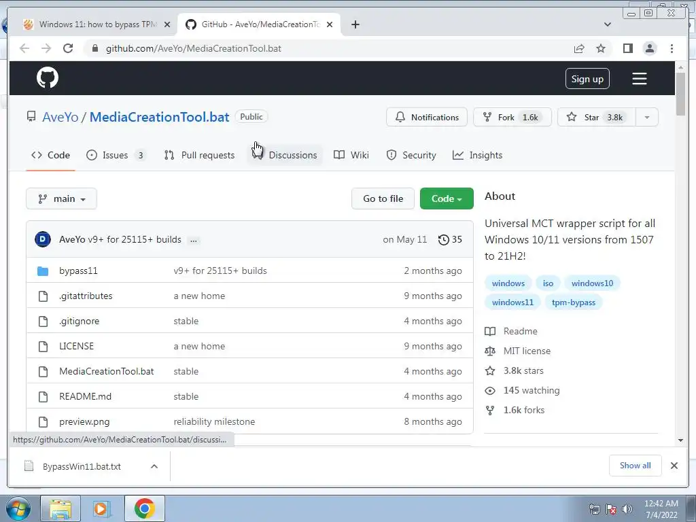Open the green Code dropdown button
696x522 pixels.
pos(447,198)
